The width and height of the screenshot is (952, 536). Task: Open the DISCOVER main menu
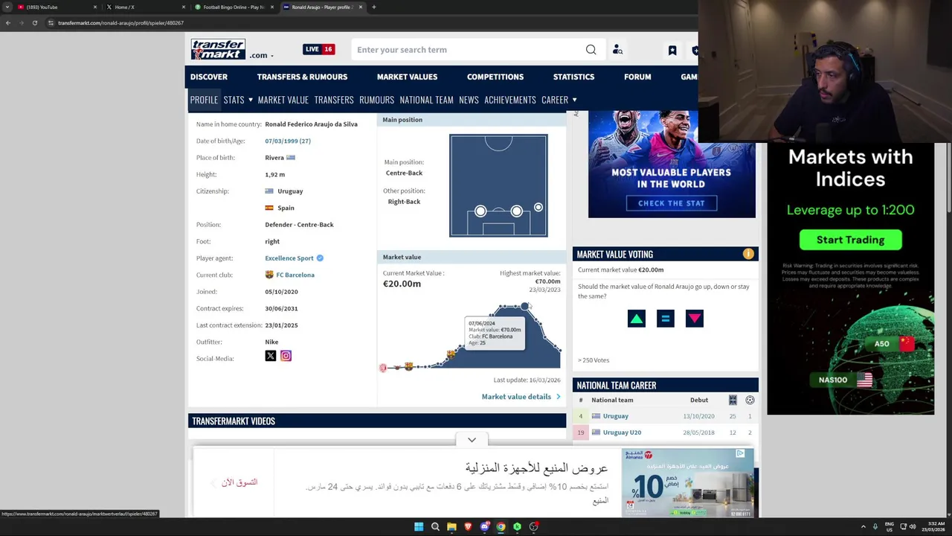(209, 77)
